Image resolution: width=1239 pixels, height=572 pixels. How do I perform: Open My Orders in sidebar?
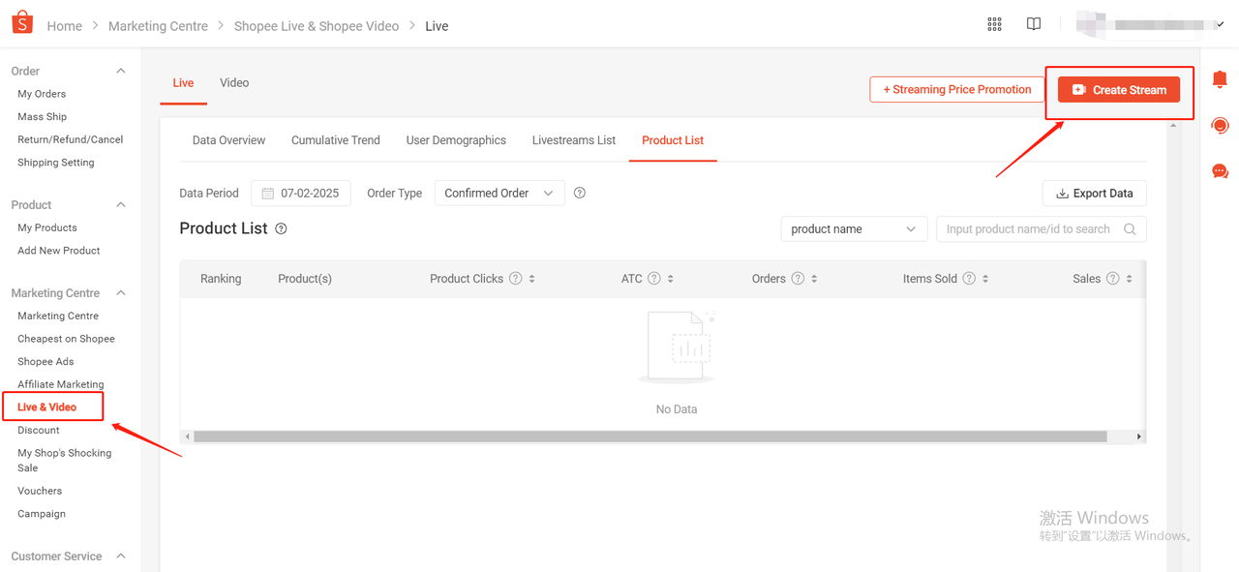(42, 94)
